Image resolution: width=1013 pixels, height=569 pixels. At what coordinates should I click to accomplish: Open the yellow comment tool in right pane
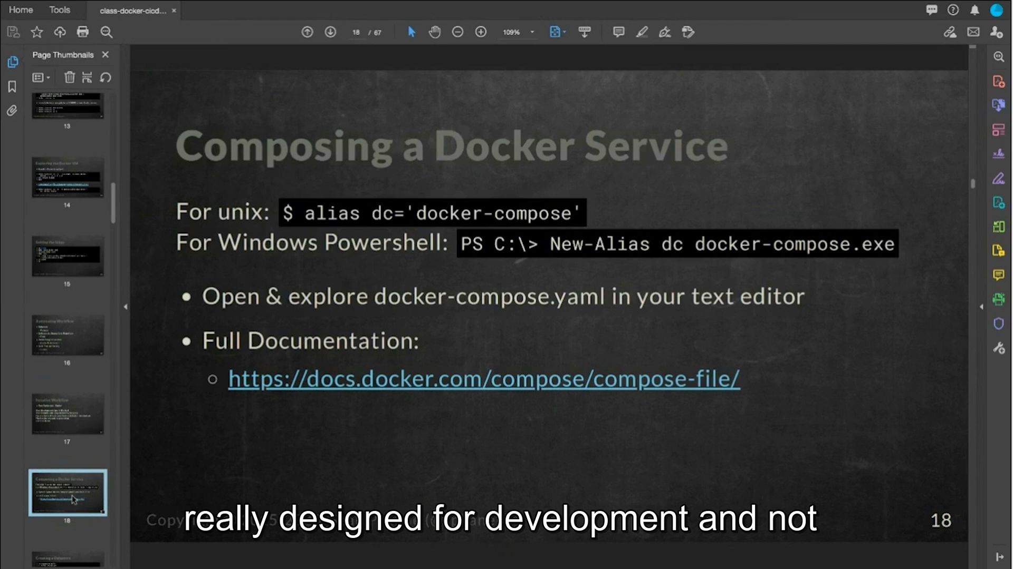999,275
